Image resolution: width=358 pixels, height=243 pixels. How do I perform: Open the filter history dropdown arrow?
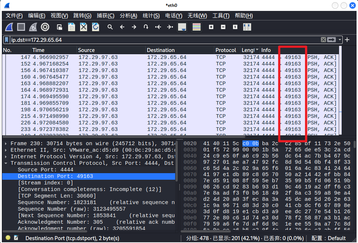point(340,40)
